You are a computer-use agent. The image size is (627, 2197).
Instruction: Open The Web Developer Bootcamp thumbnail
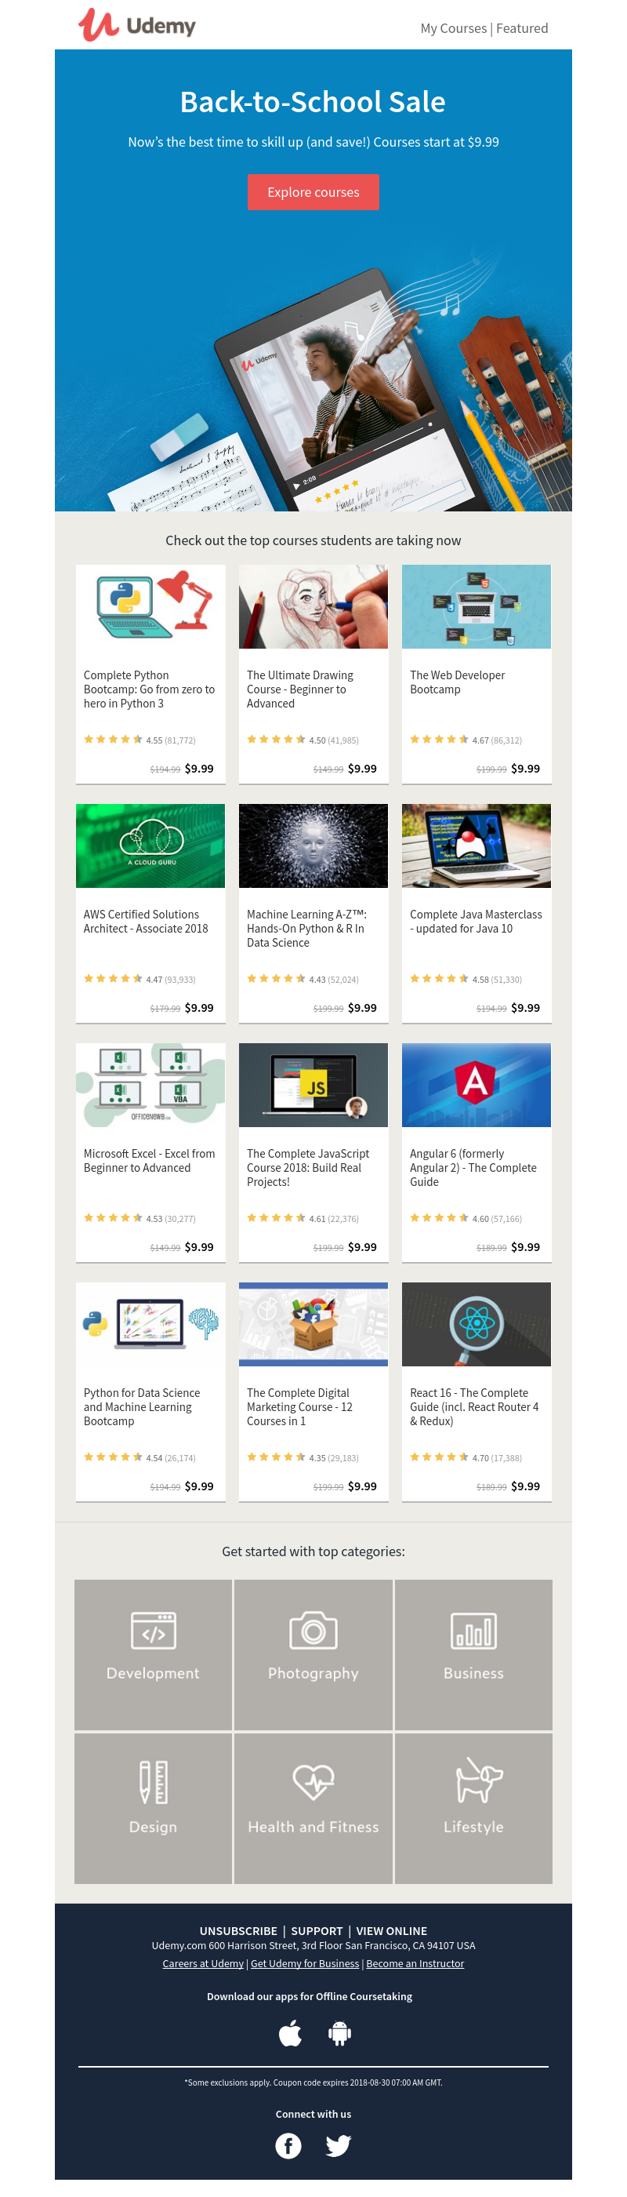pos(477,606)
